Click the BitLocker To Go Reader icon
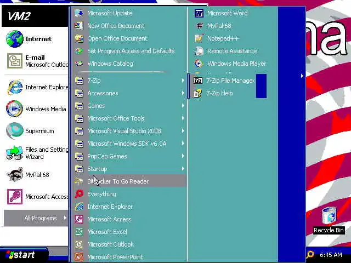This screenshot has height=263, width=351. [x=79, y=181]
